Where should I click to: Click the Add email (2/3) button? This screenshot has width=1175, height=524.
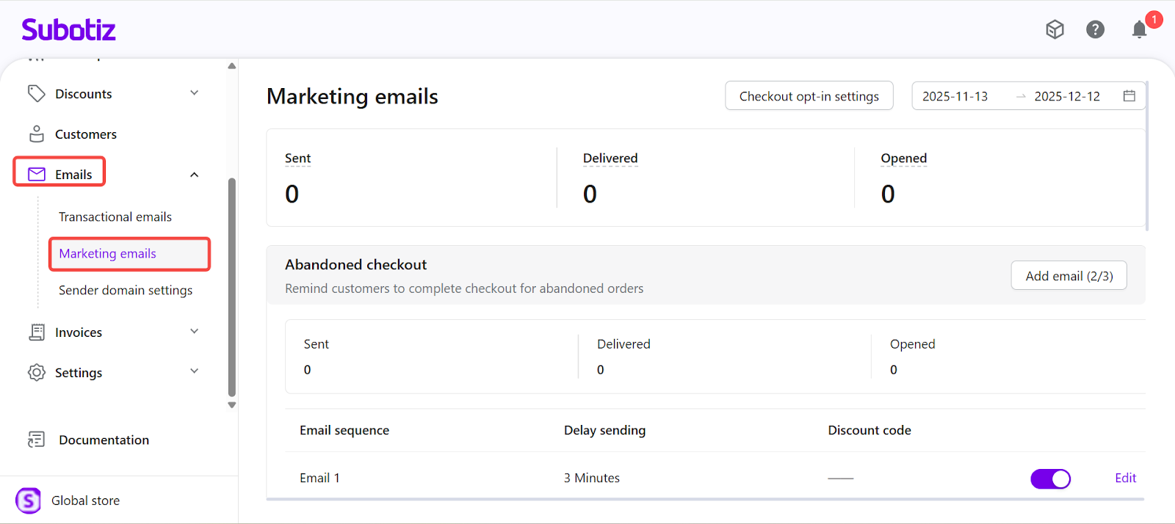click(1069, 276)
